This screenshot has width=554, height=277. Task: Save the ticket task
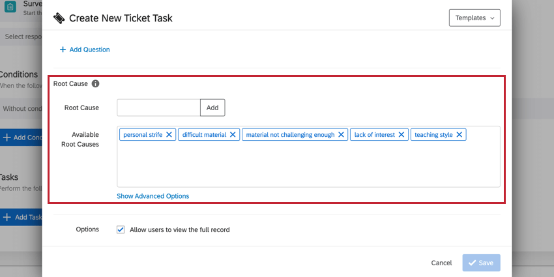pos(481,263)
